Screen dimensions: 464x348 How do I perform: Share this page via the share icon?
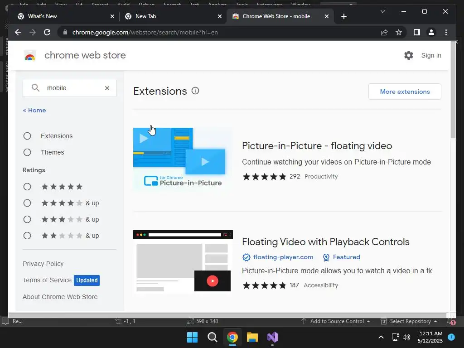tap(384, 32)
